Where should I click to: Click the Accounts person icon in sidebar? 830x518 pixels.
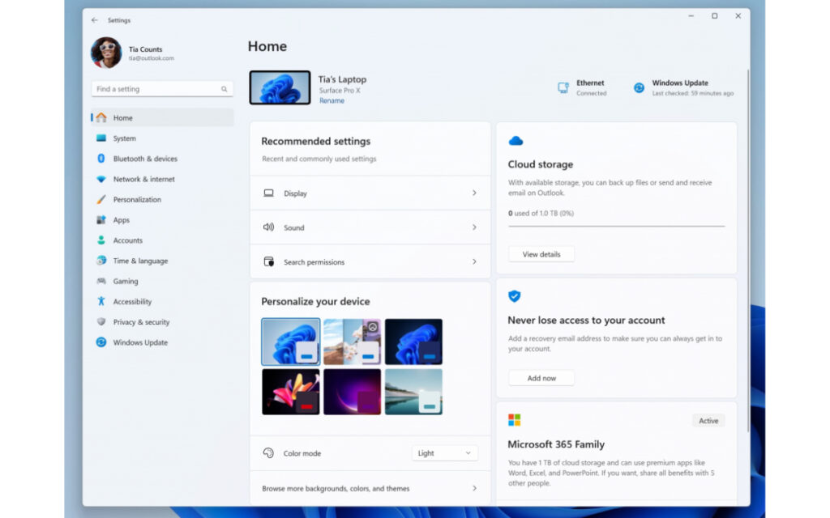pos(101,240)
